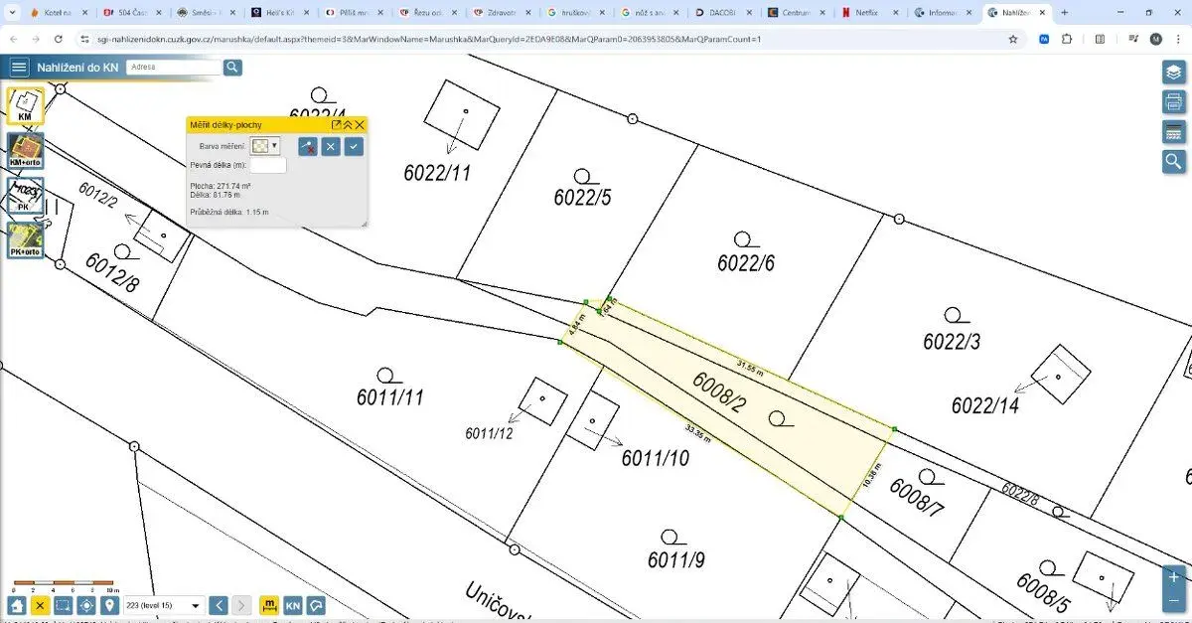Select the KM map layer thumbnail
The image size is (1192, 623).
(x=25, y=106)
